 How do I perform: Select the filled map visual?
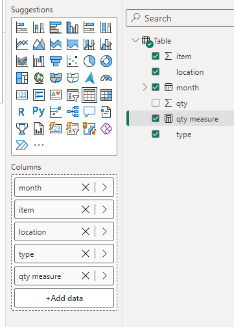coord(56,78)
